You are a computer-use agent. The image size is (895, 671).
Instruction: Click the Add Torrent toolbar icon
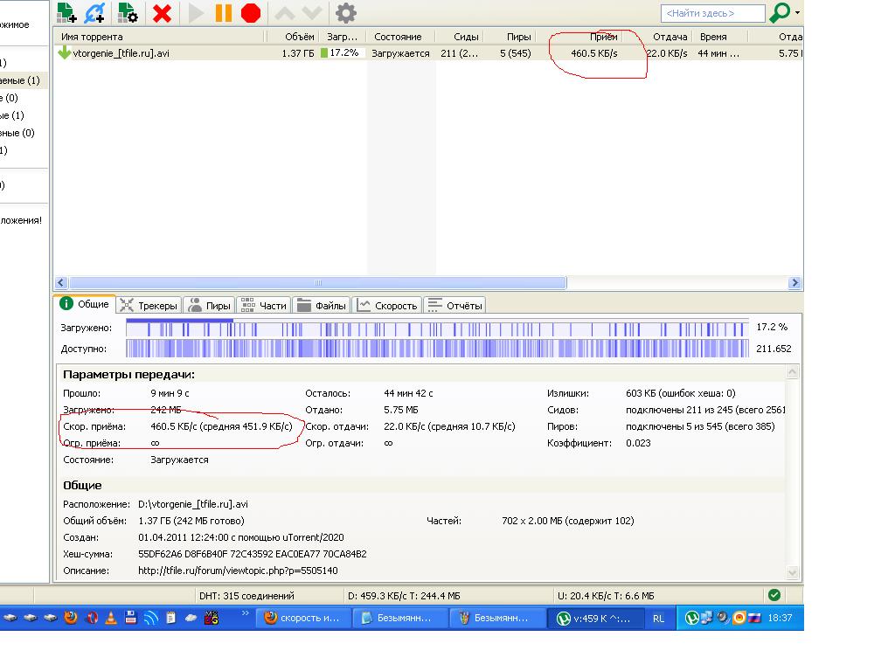point(66,12)
